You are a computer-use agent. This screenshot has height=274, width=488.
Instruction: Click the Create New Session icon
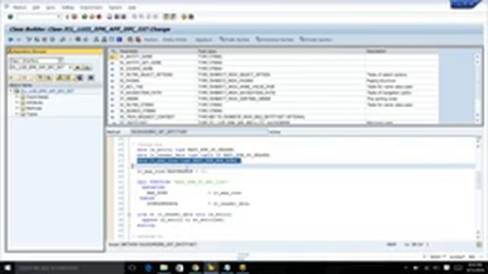click(166, 17)
